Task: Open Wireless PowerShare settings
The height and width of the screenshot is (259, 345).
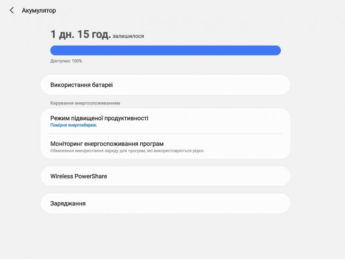Action: click(166, 176)
